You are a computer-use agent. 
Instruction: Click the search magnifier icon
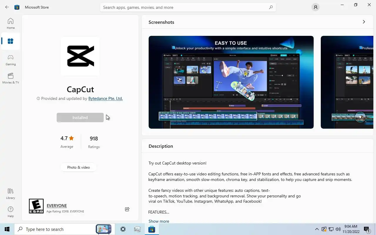pos(271,7)
